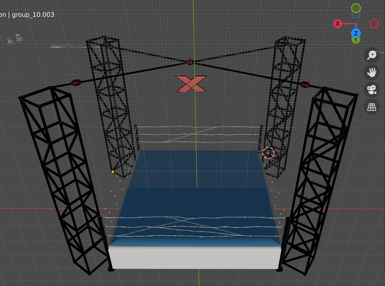Click the hand pan view icon
The image size is (385, 286).
pyautogui.click(x=372, y=72)
